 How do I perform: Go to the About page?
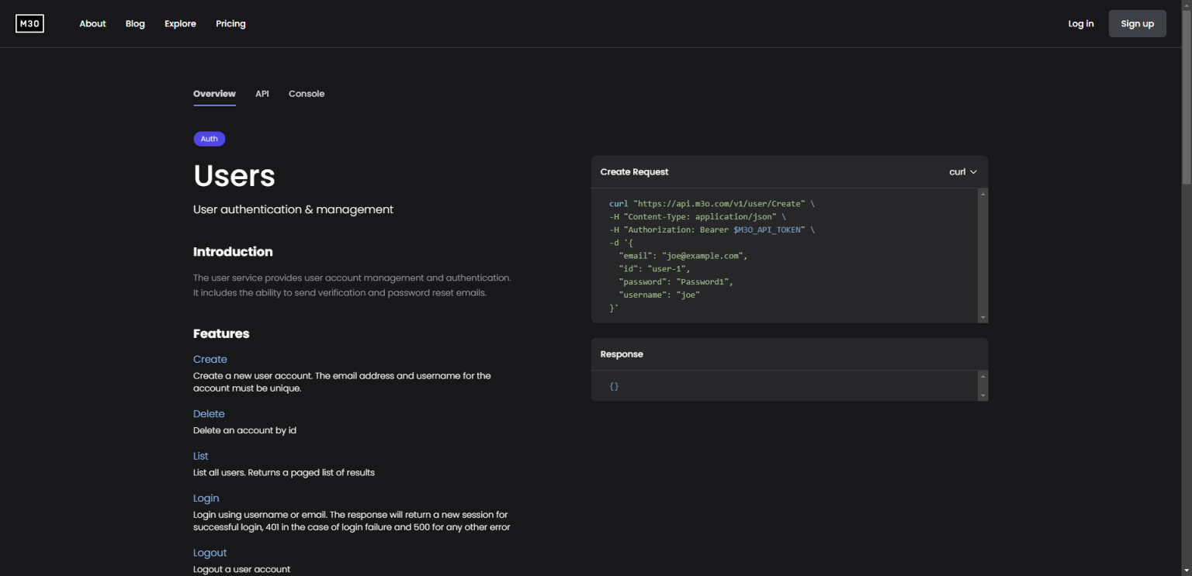coord(92,23)
